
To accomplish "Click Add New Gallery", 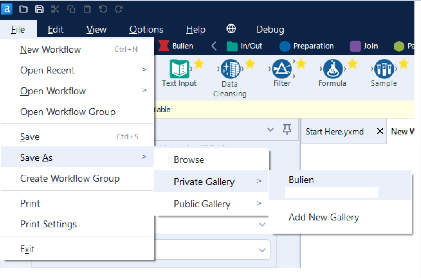I will pyautogui.click(x=324, y=217).
